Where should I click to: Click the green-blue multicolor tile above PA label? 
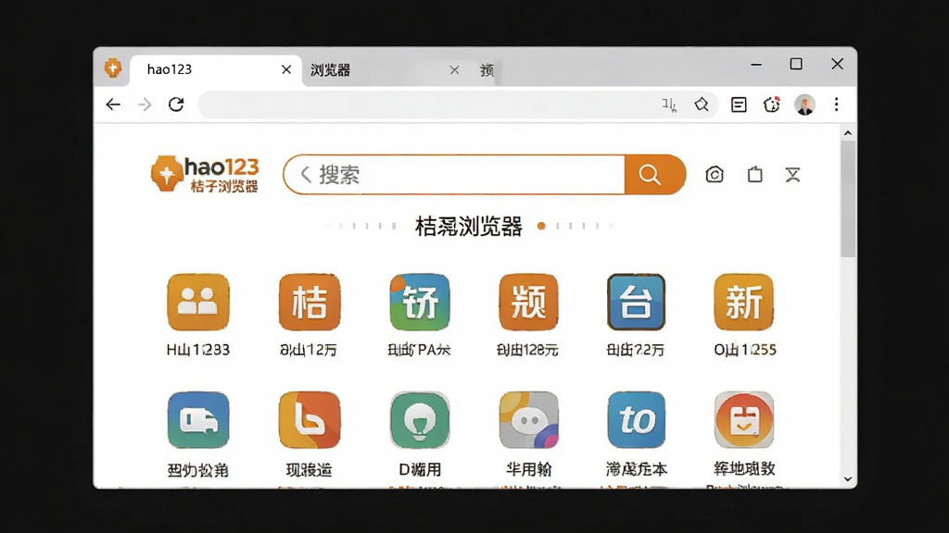click(x=420, y=303)
